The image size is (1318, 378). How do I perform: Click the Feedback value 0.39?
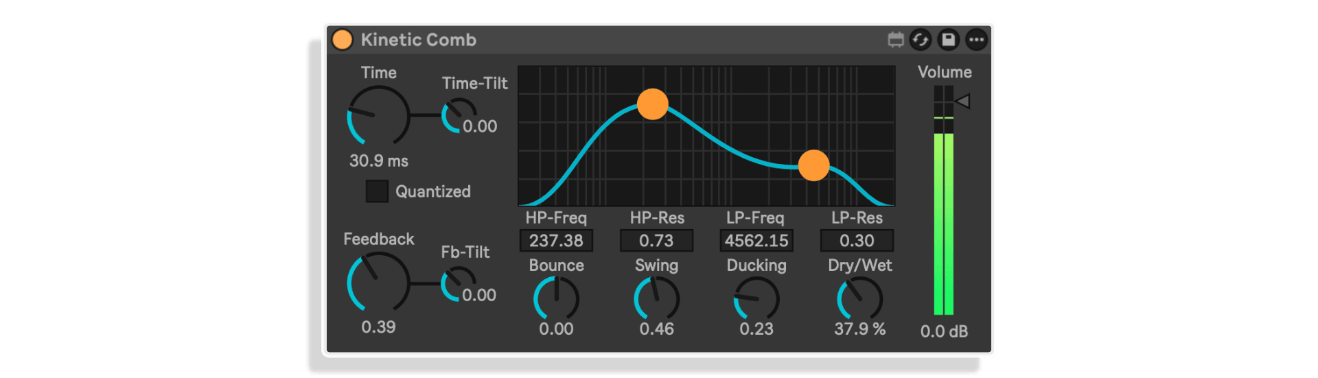point(378,327)
